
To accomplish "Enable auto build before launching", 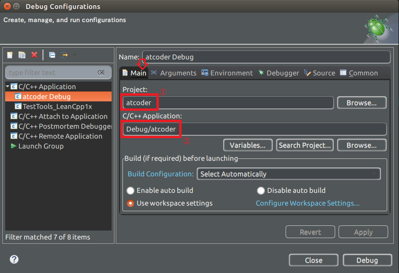I will pyautogui.click(x=130, y=190).
